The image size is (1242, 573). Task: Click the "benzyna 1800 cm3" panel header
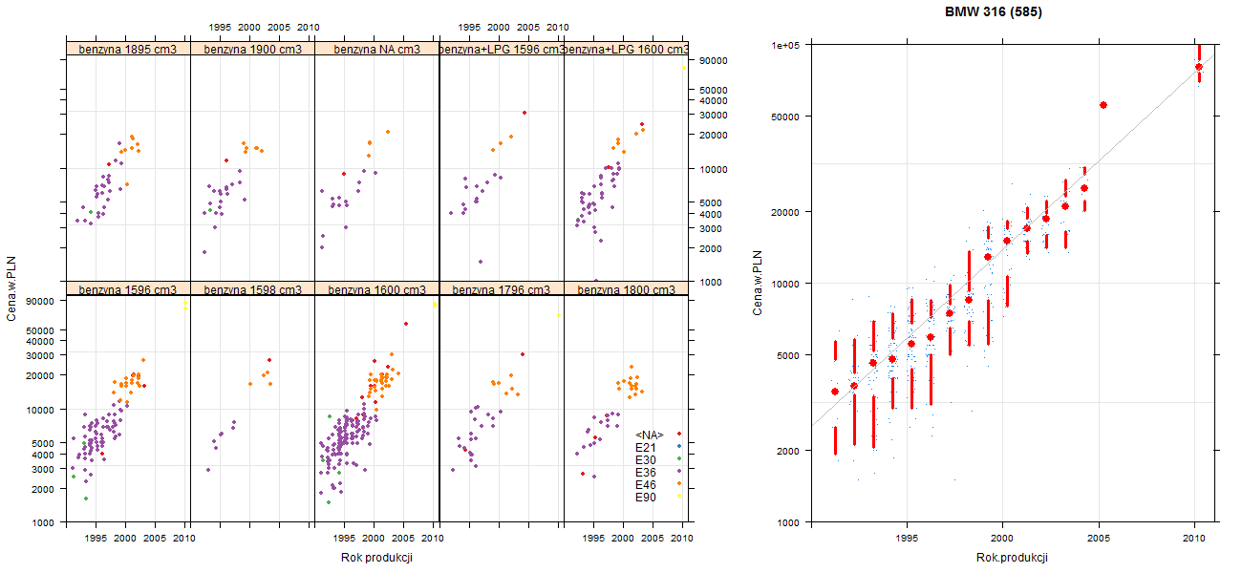(x=626, y=289)
